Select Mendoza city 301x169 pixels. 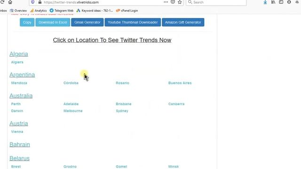point(19,83)
